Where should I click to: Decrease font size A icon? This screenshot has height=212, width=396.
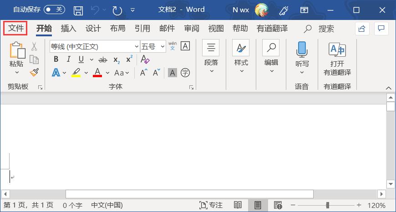click(x=156, y=73)
